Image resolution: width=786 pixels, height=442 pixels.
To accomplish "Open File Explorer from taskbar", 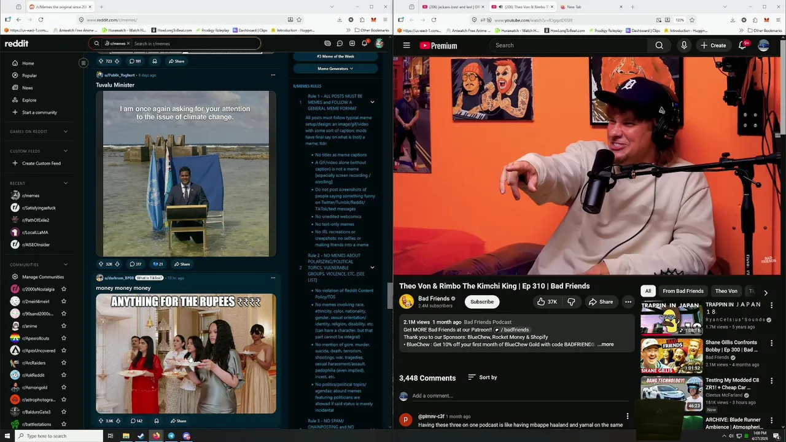I will (126, 436).
